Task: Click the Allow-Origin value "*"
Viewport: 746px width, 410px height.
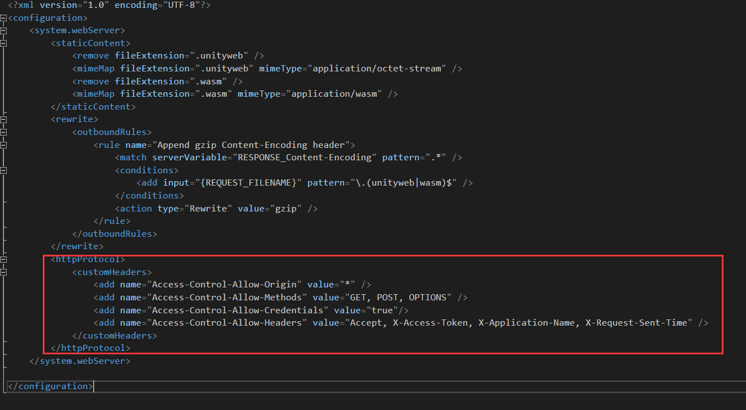Action: 346,285
